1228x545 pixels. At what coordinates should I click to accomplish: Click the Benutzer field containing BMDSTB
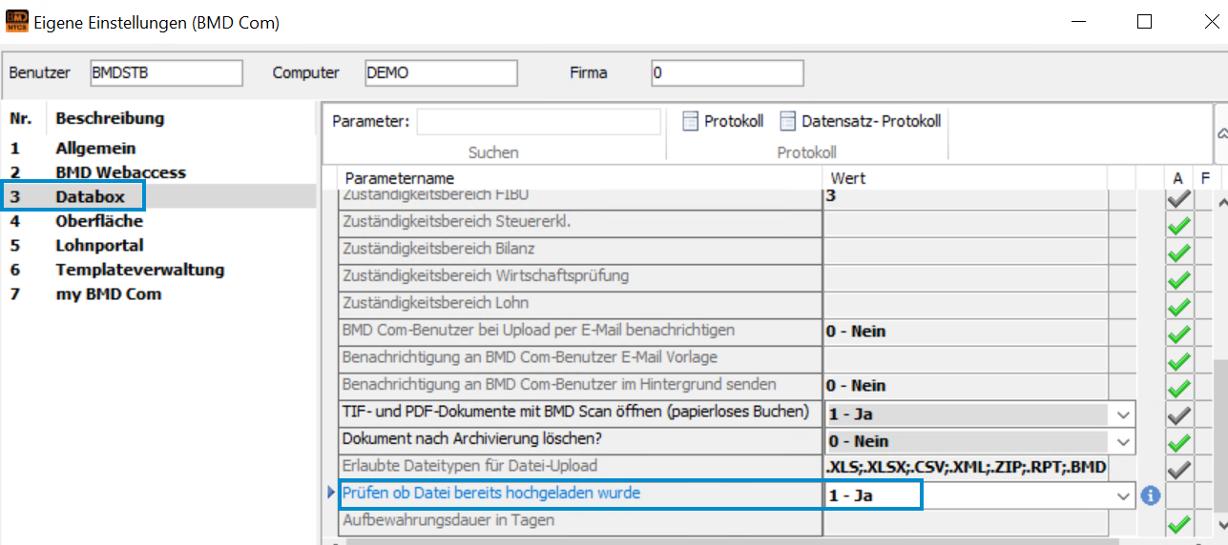point(166,73)
